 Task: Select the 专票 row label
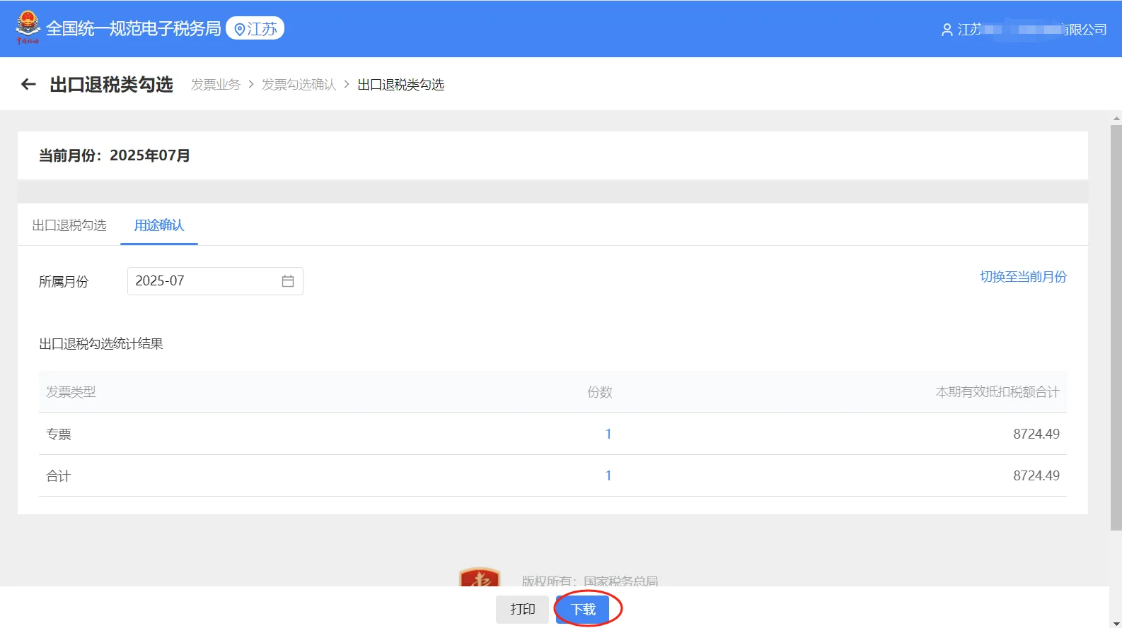pyautogui.click(x=59, y=434)
